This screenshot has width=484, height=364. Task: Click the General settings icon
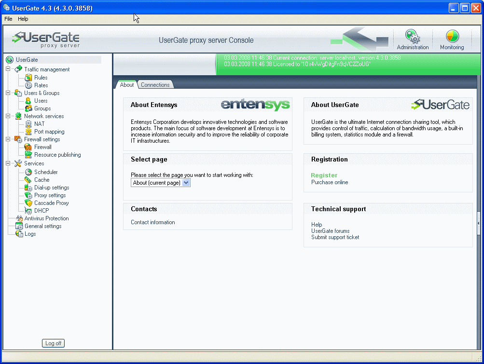click(x=19, y=226)
